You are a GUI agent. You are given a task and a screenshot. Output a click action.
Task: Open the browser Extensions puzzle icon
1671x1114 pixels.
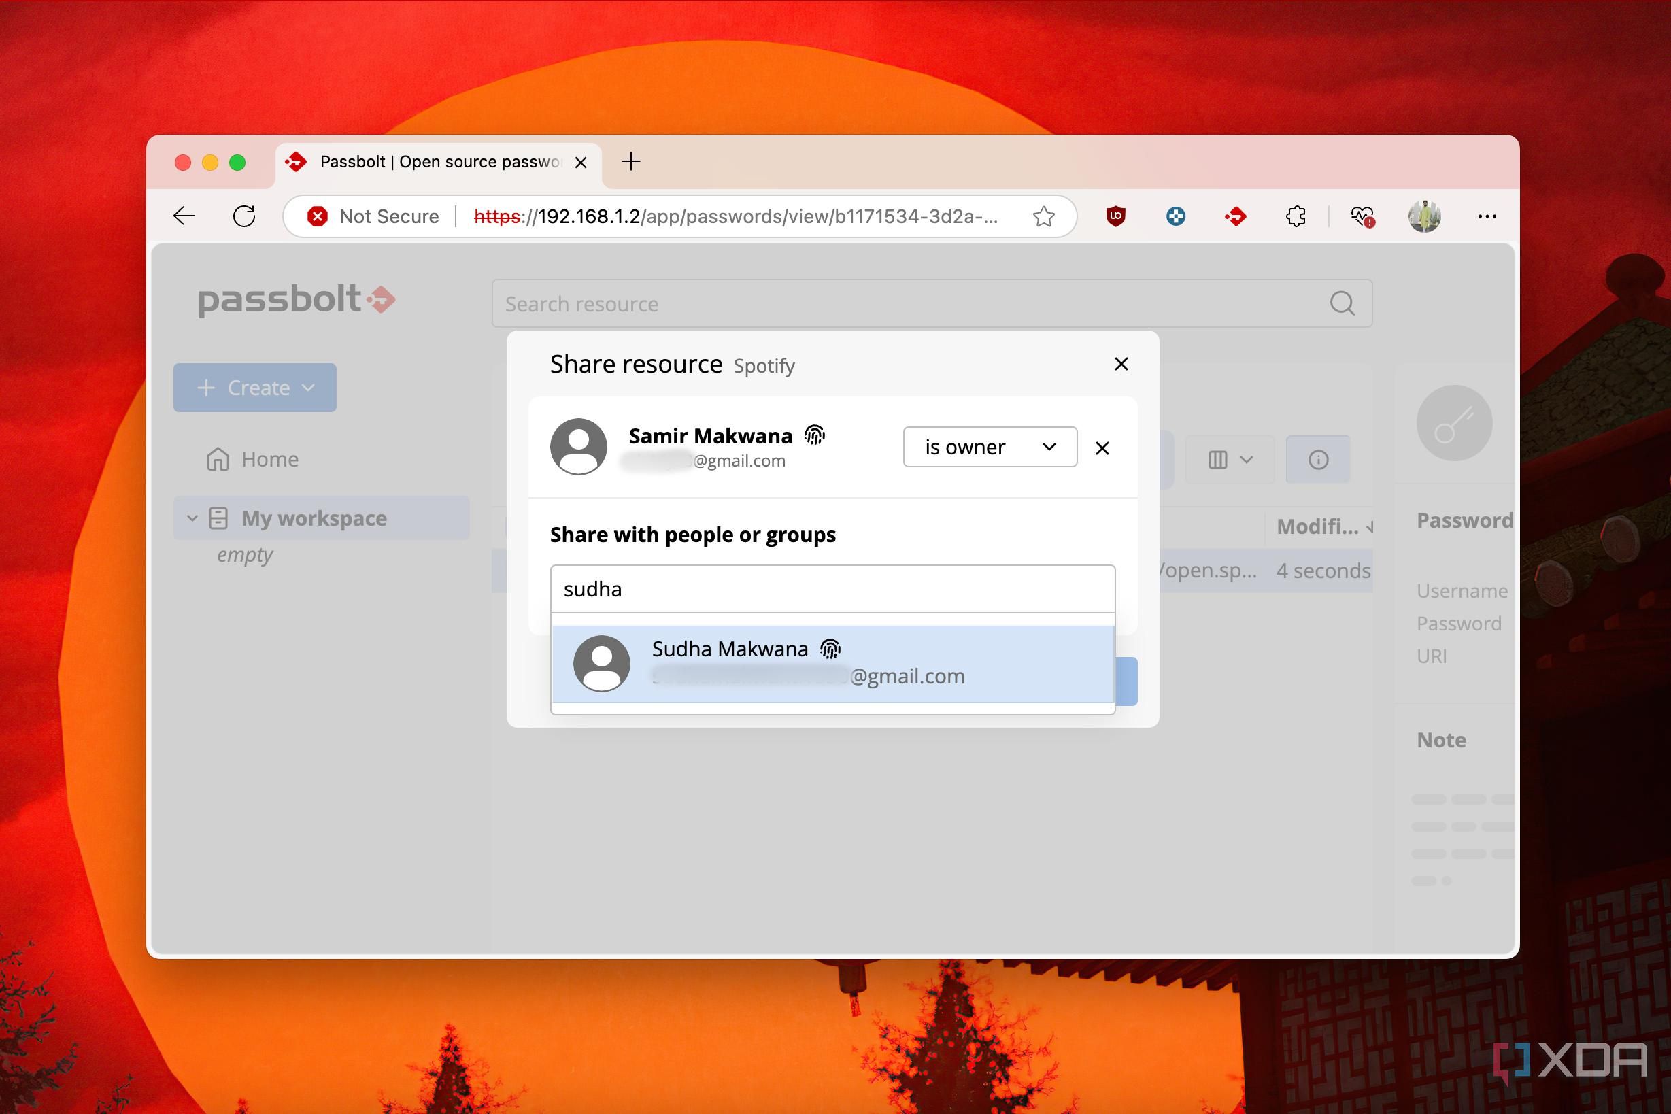(1296, 216)
